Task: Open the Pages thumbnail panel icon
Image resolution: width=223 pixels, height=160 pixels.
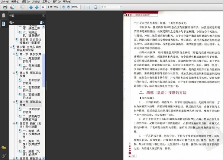Action: pyautogui.click(x=3, y=16)
